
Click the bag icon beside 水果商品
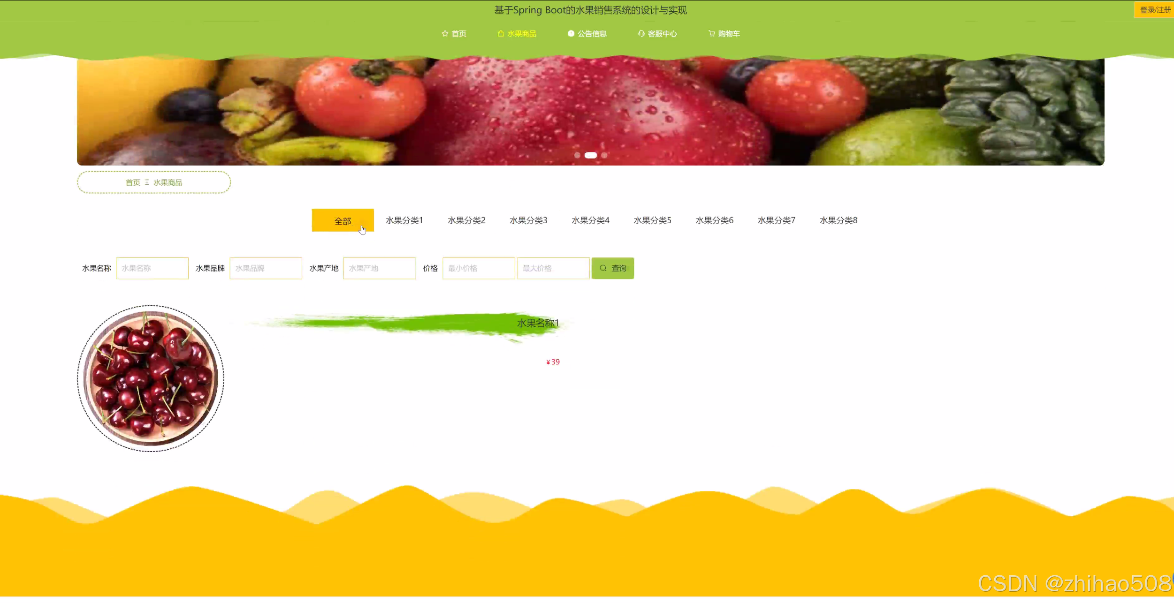click(501, 34)
